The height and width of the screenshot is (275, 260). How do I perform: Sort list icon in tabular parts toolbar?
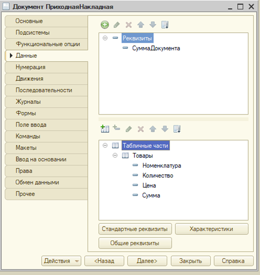[x=177, y=129]
